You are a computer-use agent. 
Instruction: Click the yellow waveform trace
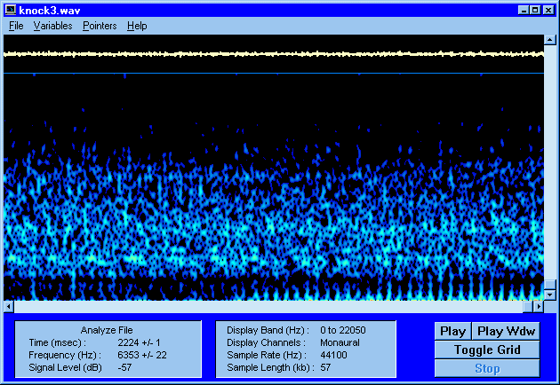point(274,54)
